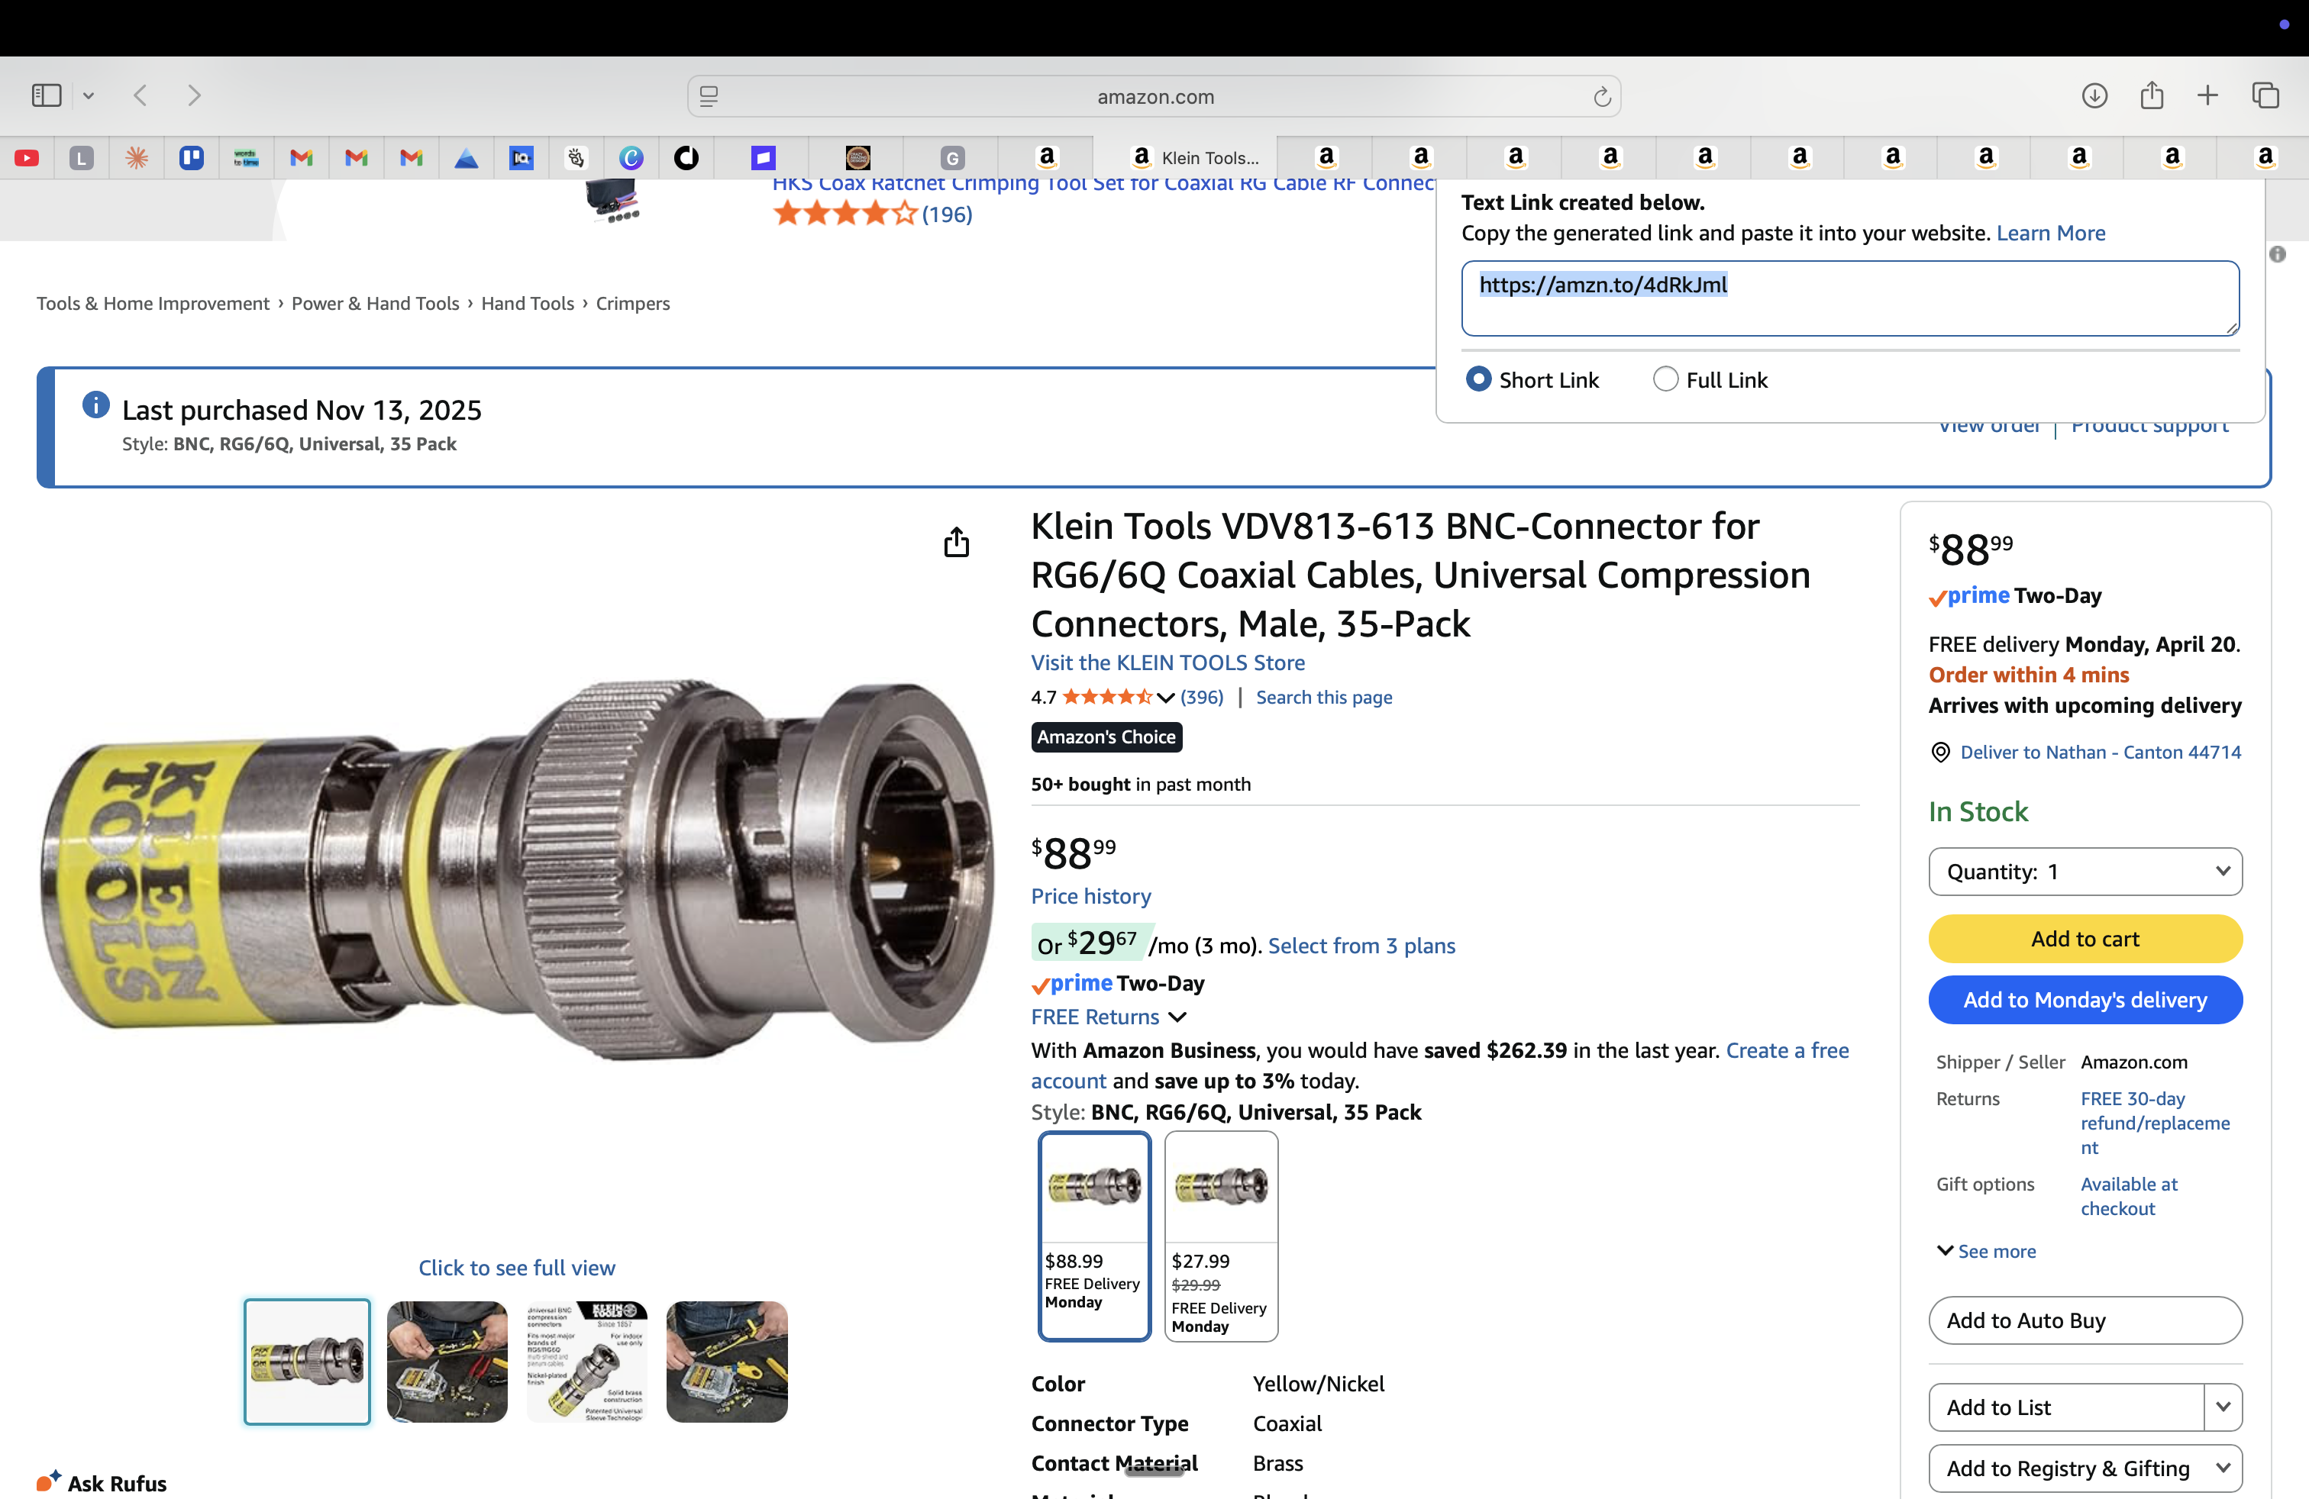Switch to the blue camera pinned tab
2309x1499 pixels.
tap(522, 157)
